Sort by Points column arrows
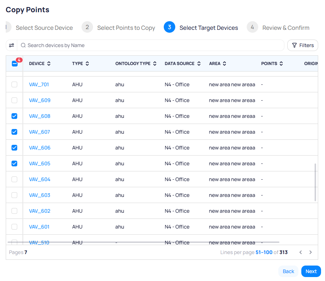 tap(281, 64)
